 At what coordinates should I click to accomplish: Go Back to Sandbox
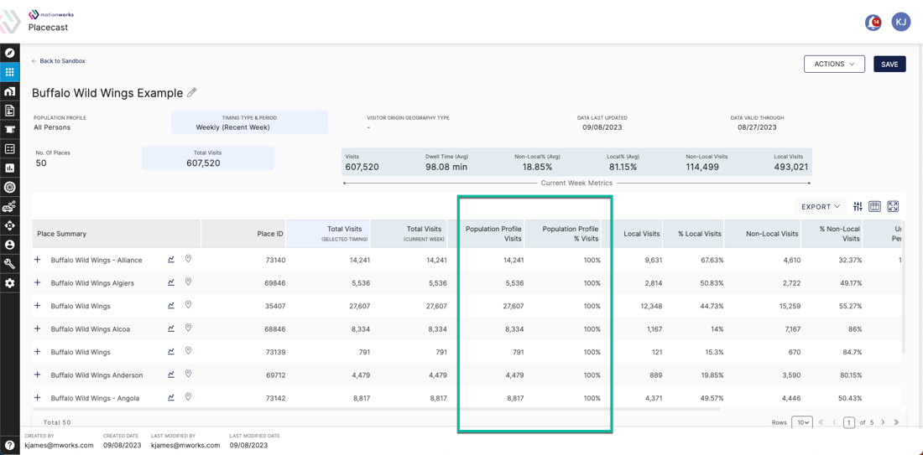[x=59, y=60]
